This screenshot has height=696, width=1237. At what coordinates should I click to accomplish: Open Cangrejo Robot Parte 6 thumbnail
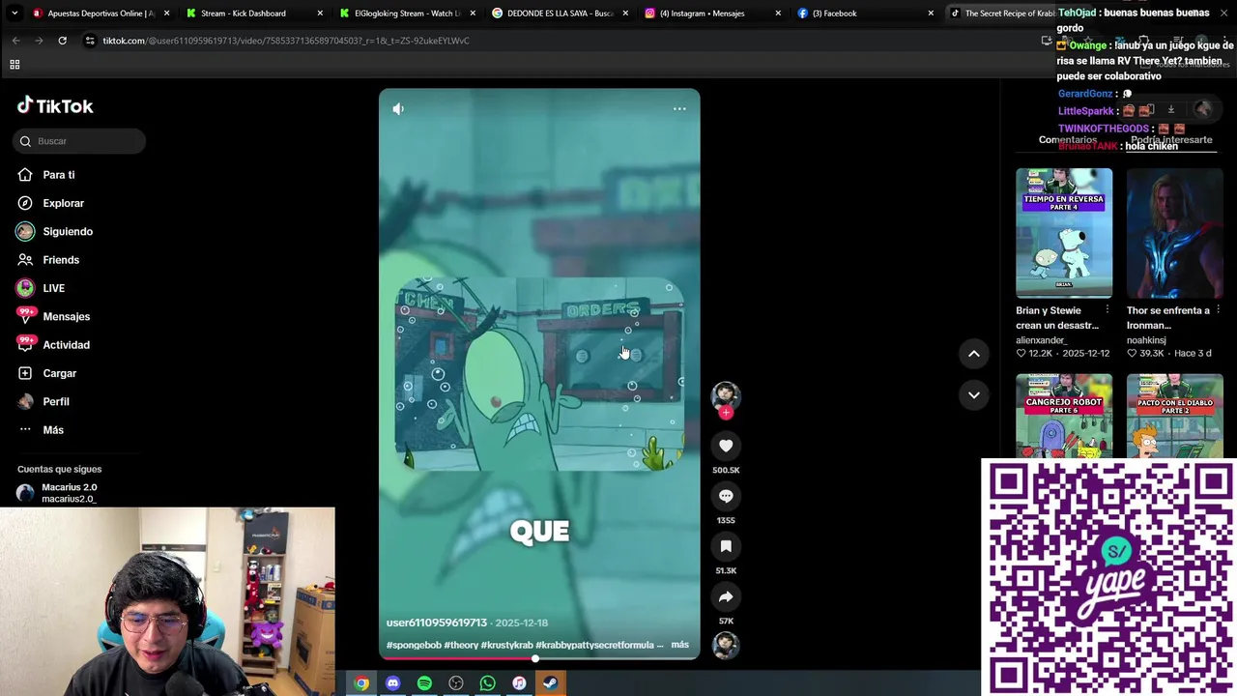tap(1064, 416)
